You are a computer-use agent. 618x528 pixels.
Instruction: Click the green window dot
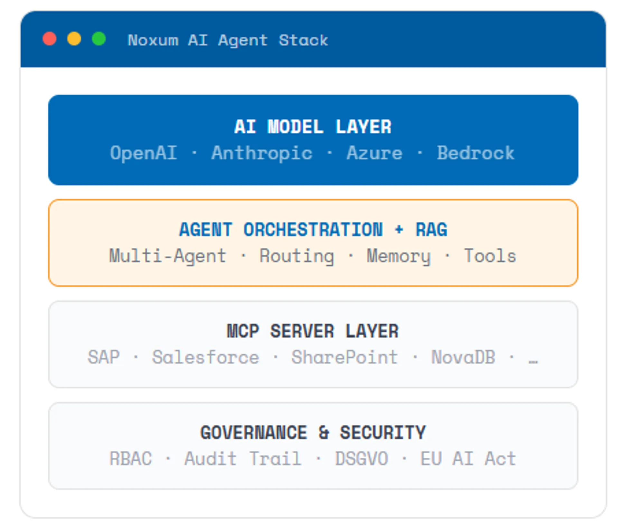(99, 39)
